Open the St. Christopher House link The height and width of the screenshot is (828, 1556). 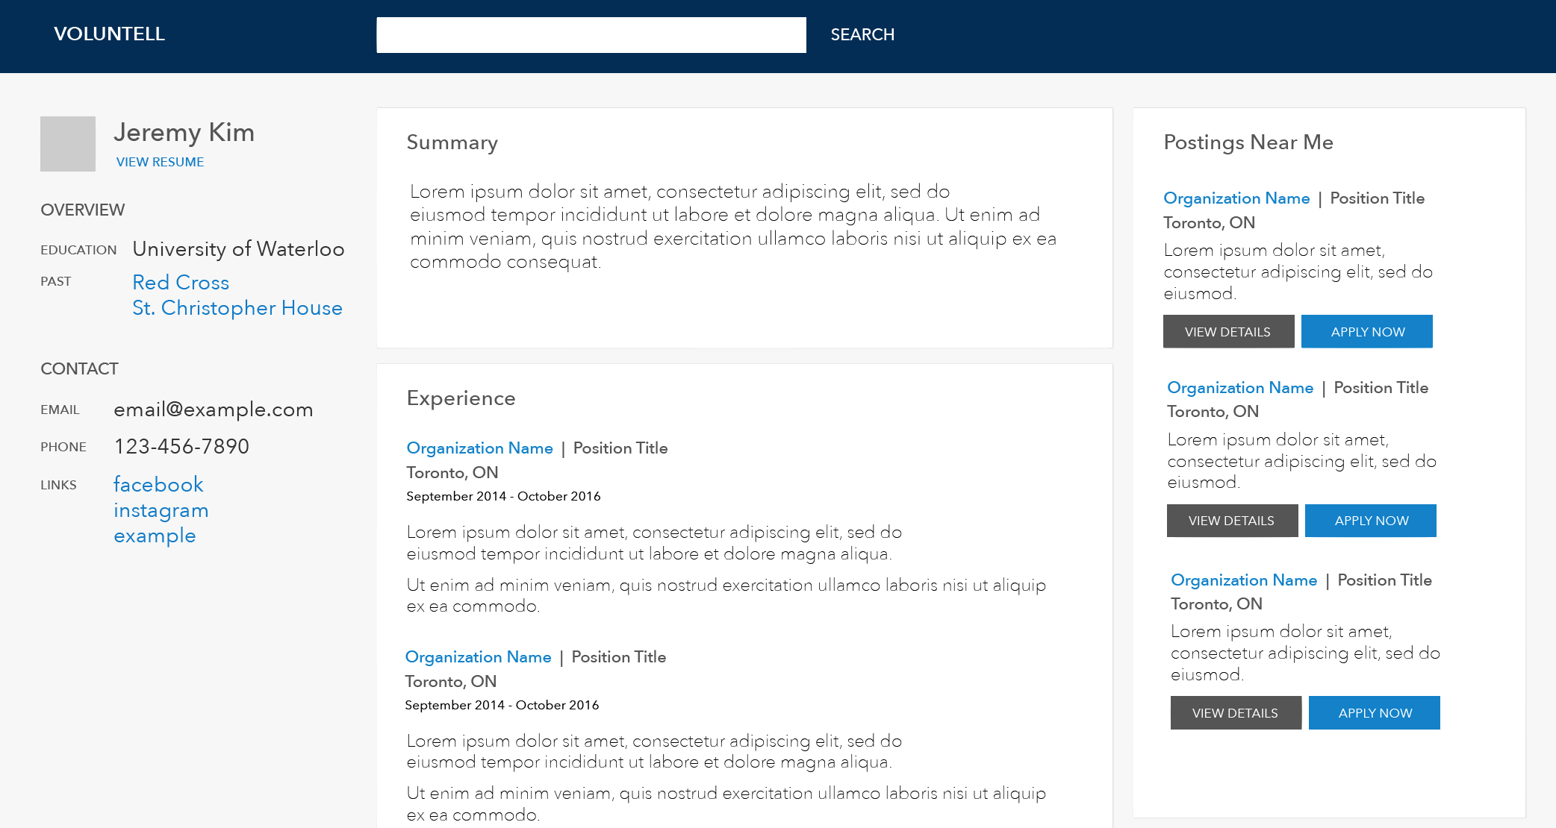tap(237, 307)
